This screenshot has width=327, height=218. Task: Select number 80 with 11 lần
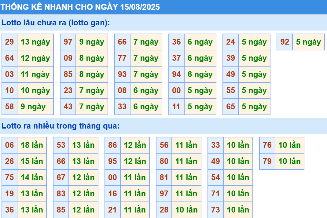163,161
